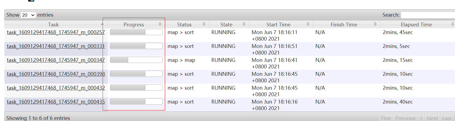The height and width of the screenshot is (121, 455).
Task: Open task link ending in m_000257
Action: [x=56, y=32]
